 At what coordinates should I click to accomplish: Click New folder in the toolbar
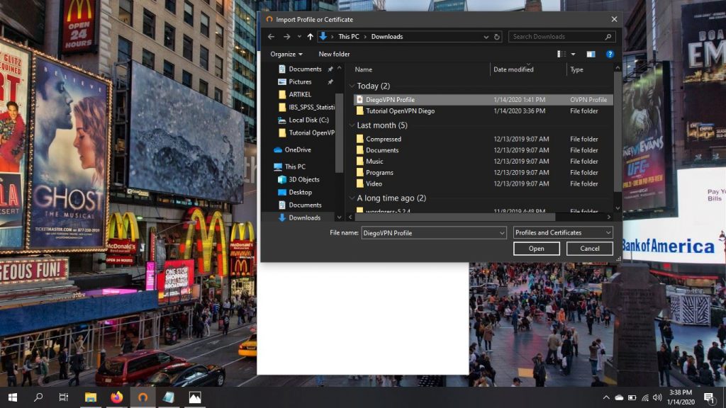[x=334, y=54]
